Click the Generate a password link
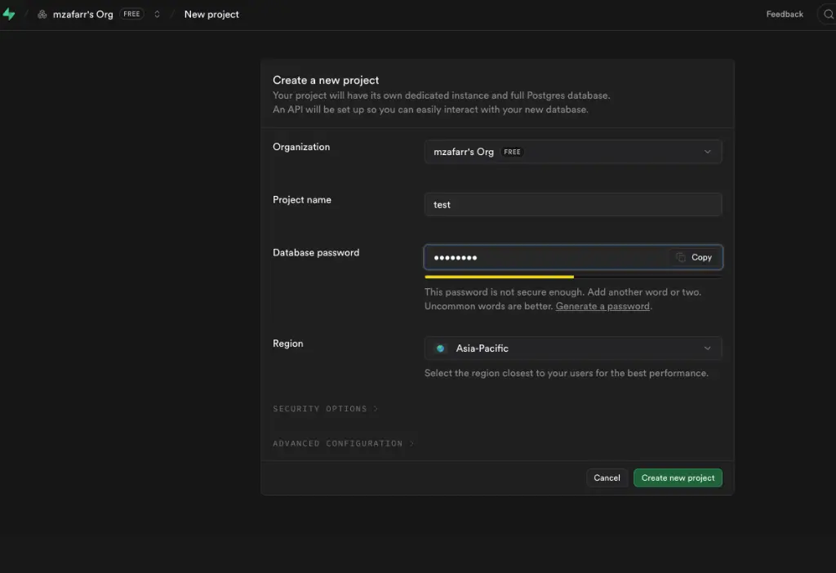This screenshot has width=836, height=573. [x=603, y=306]
